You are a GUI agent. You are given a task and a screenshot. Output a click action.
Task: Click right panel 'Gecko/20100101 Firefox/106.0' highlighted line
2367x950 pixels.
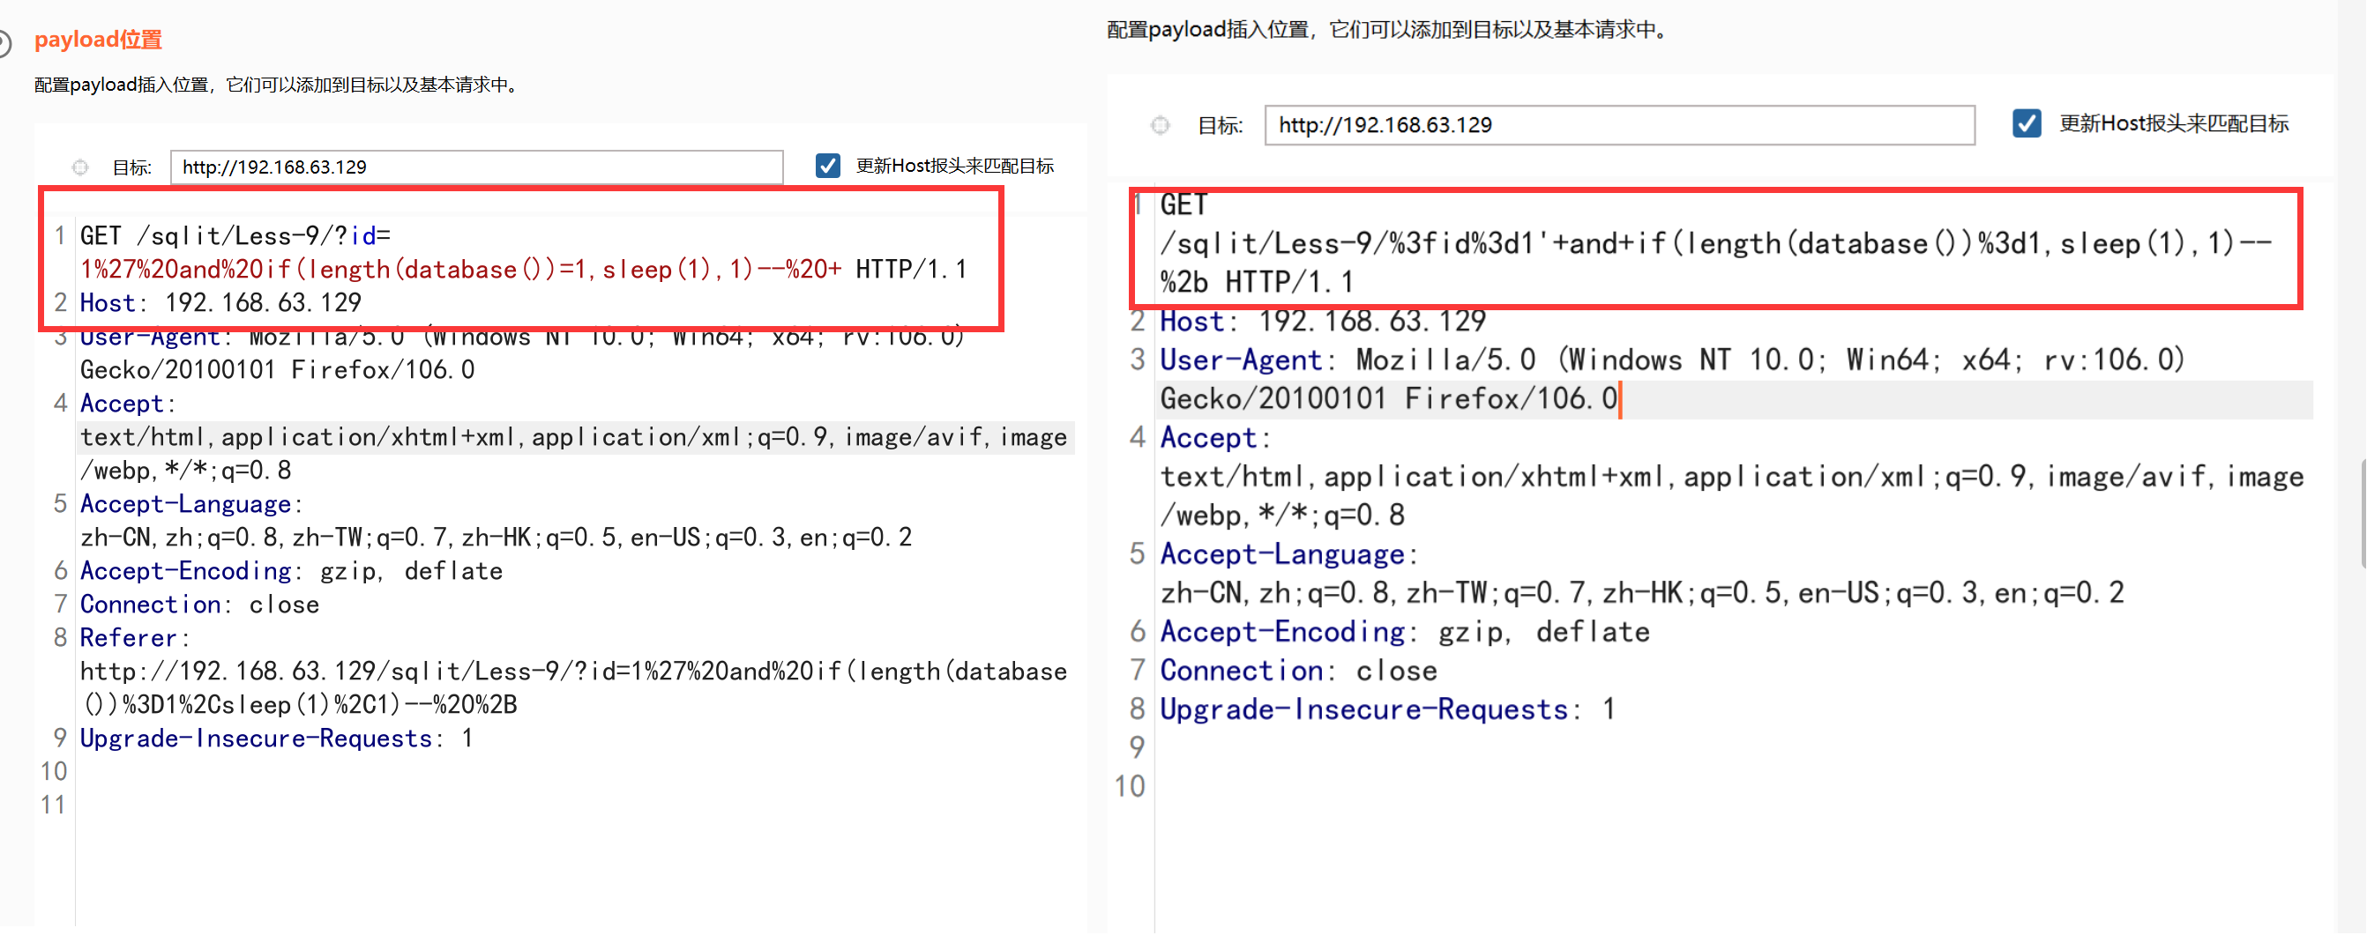tap(1388, 399)
